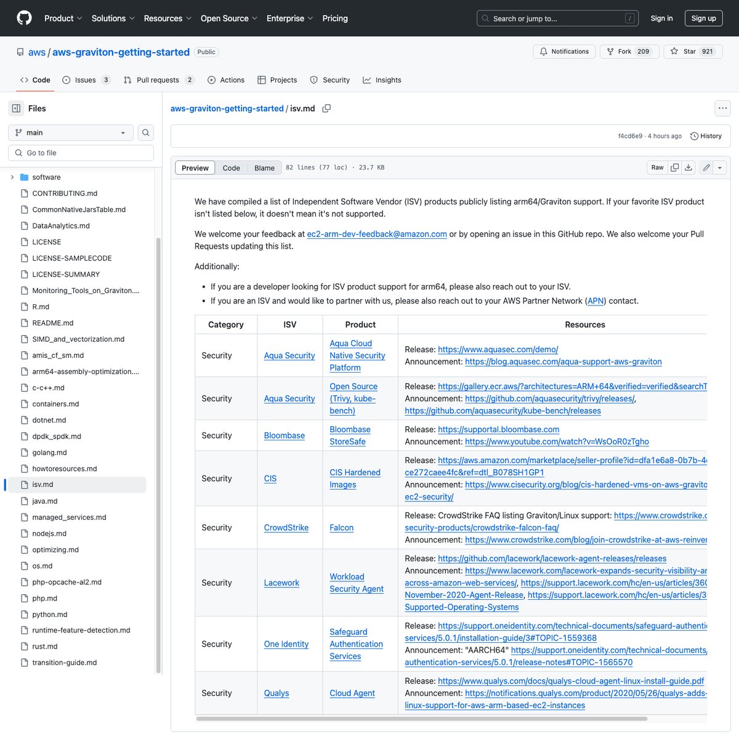Switch to Blame view

(265, 168)
